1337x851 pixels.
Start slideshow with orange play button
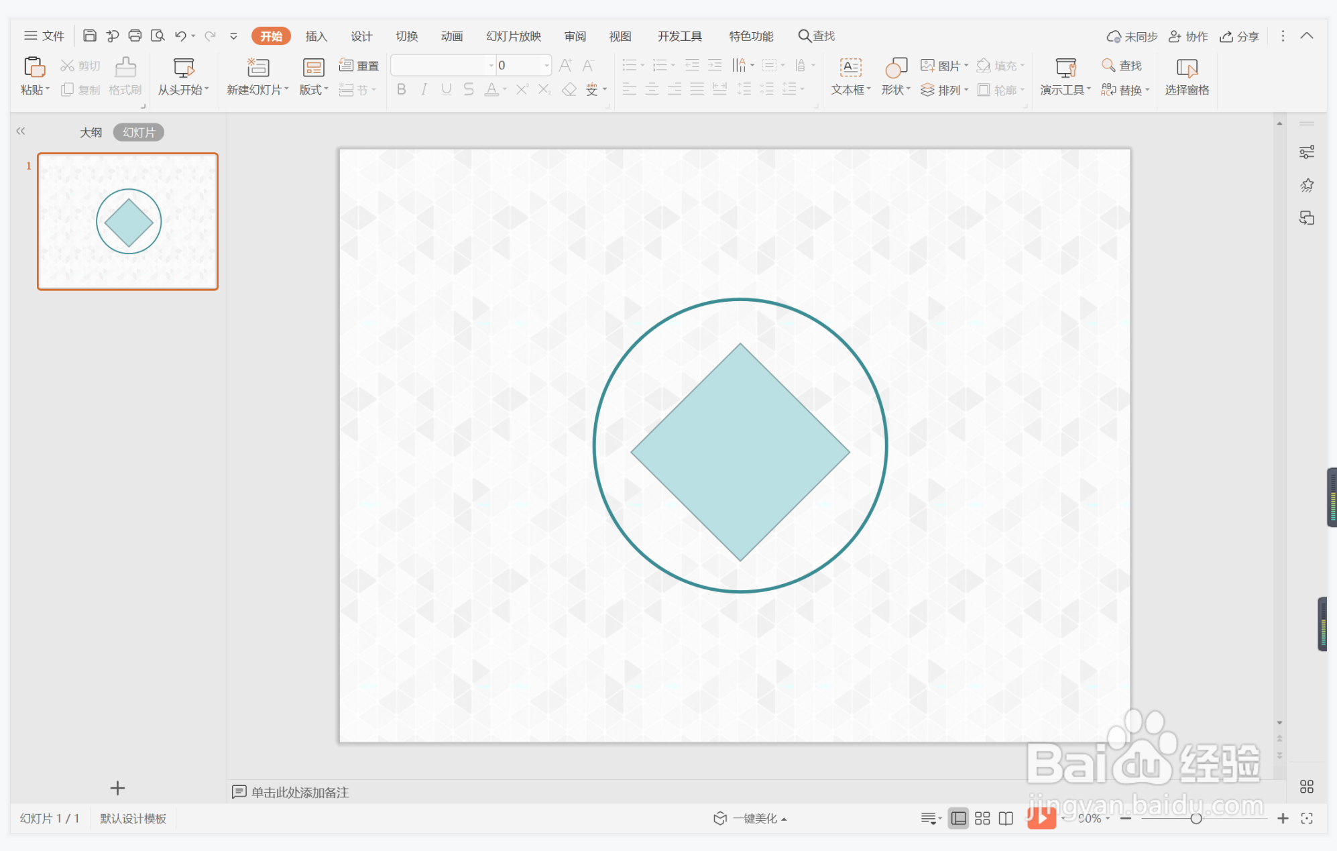(1041, 817)
